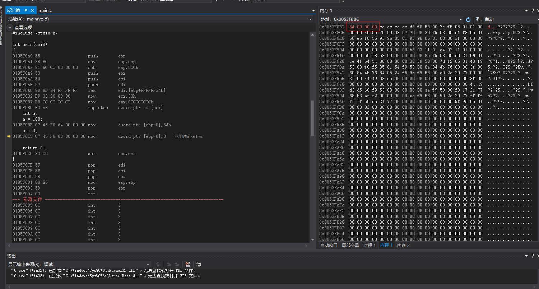The image size is (539, 289).
Task: Click the 'sub esp,0CCh' instruction line
Action: point(75,67)
